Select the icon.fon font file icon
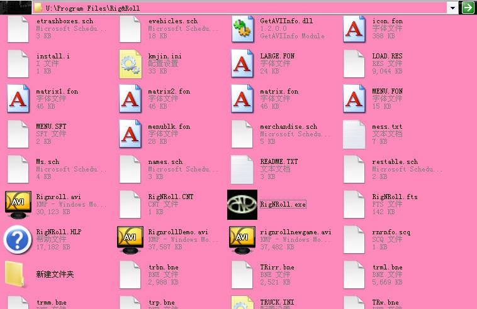The width and height of the screenshot is (477, 309). pyautogui.click(x=354, y=28)
